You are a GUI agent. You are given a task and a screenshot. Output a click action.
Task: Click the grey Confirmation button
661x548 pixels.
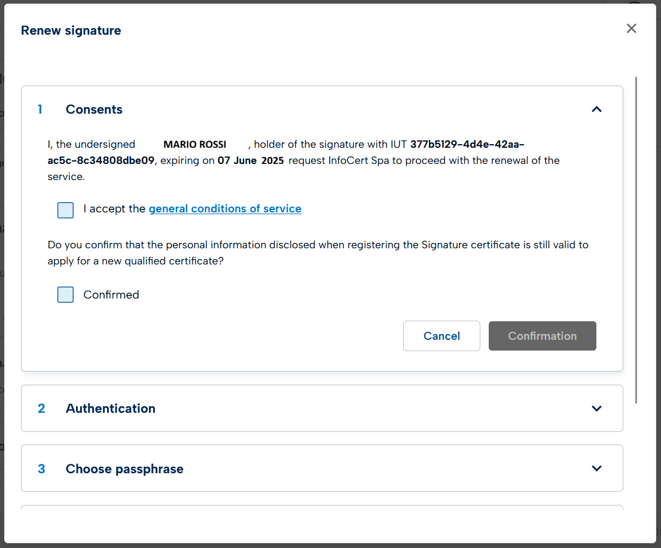[x=542, y=336]
